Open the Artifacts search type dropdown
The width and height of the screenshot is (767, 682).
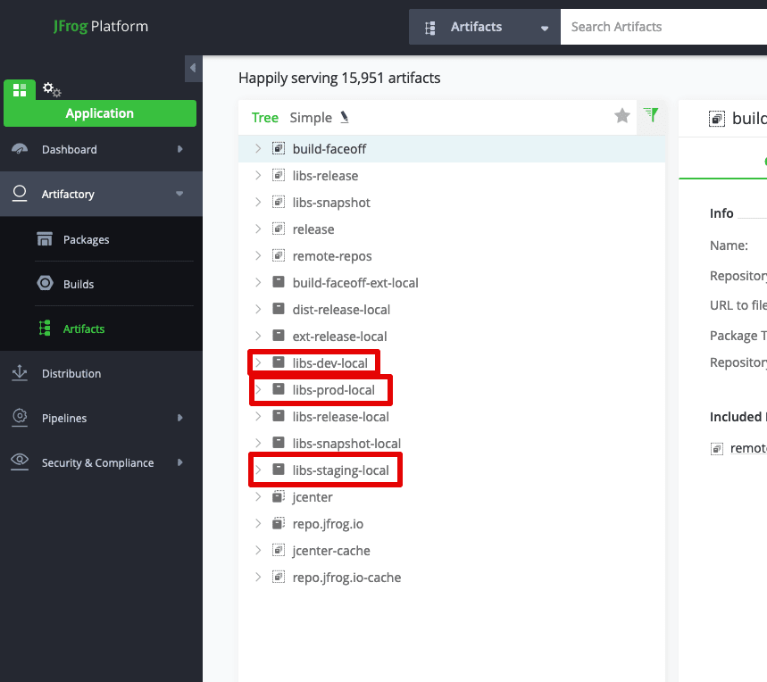pyautogui.click(x=544, y=28)
